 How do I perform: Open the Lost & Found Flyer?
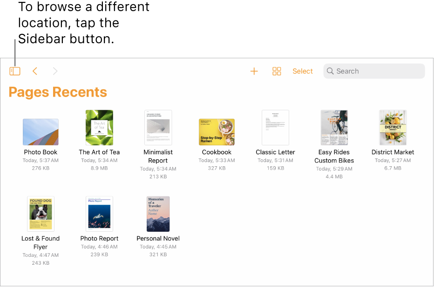[41, 214]
